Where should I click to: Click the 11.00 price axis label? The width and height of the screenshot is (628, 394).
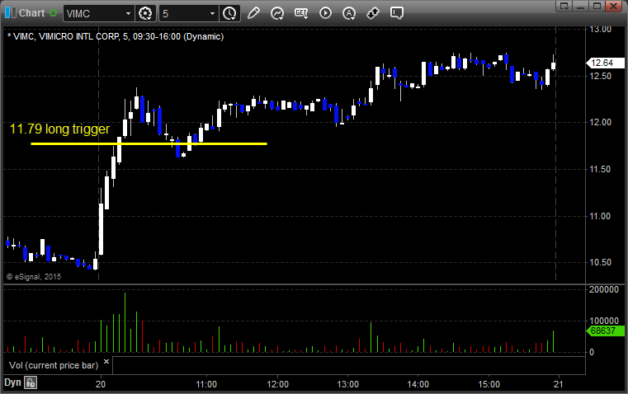coord(601,216)
